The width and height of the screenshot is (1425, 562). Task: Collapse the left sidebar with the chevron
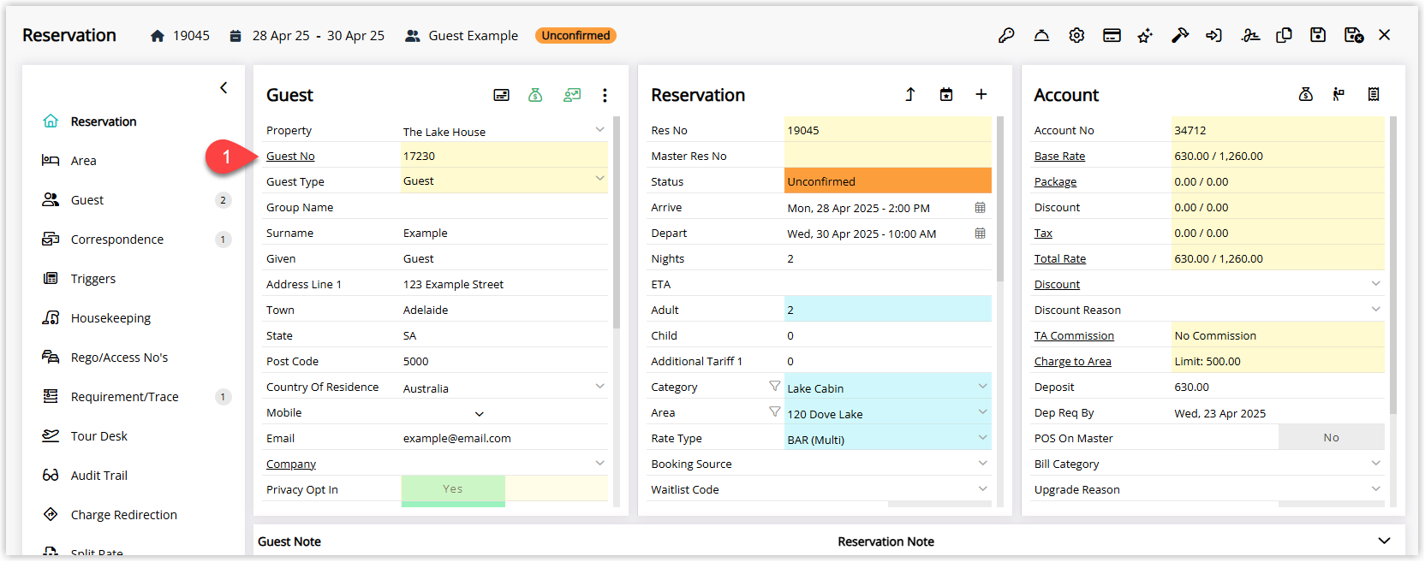click(224, 87)
